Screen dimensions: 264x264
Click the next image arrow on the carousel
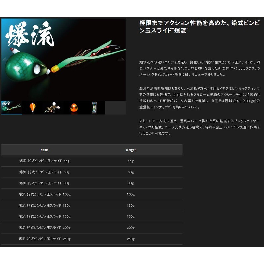[x=121, y=60]
